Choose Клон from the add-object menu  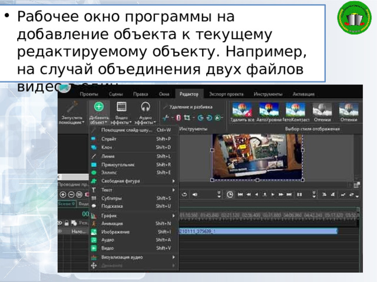tap(134, 147)
